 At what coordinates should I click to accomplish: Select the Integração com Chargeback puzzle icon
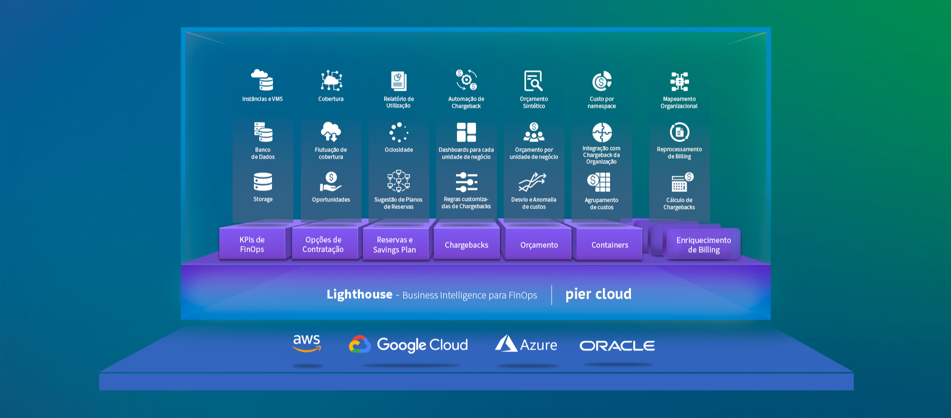point(602,133)
